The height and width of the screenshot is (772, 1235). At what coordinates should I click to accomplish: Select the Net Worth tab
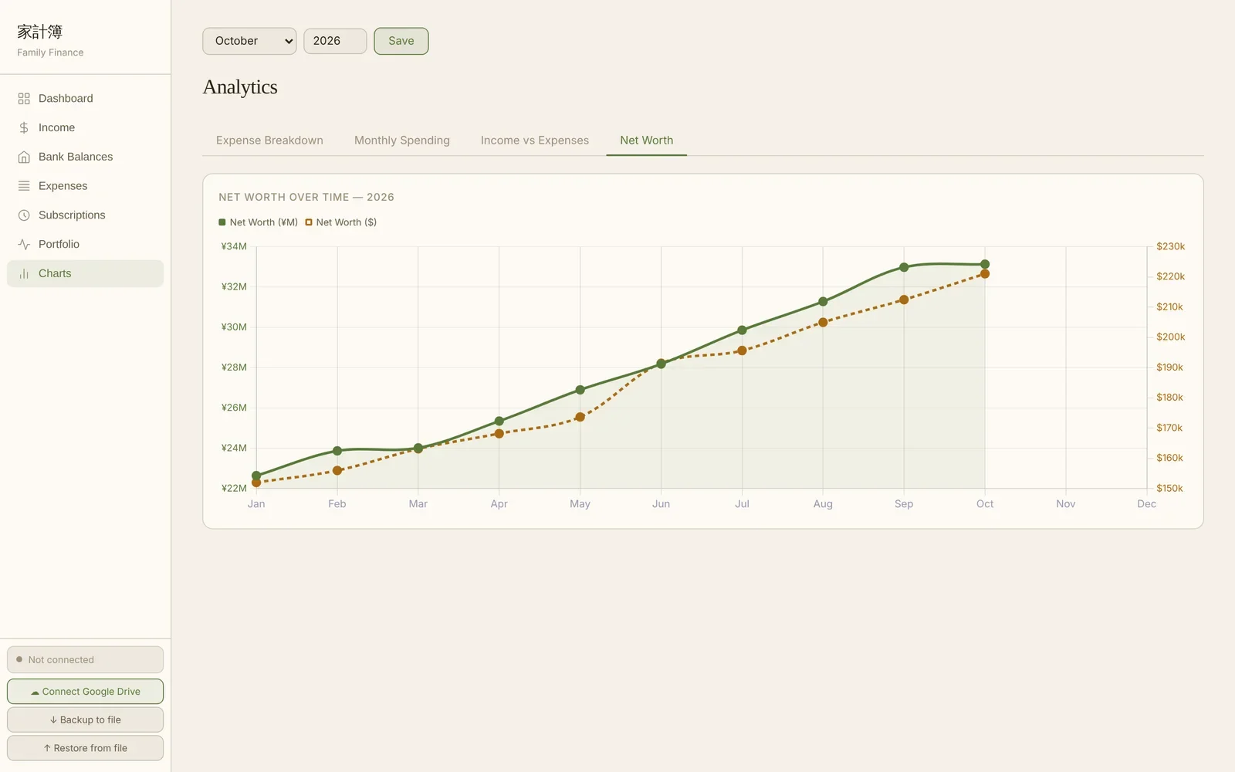click(x=647, y=141)
